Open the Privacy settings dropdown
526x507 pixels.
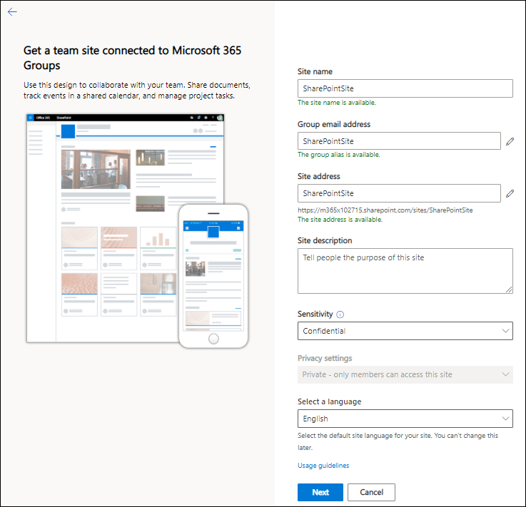405,374
